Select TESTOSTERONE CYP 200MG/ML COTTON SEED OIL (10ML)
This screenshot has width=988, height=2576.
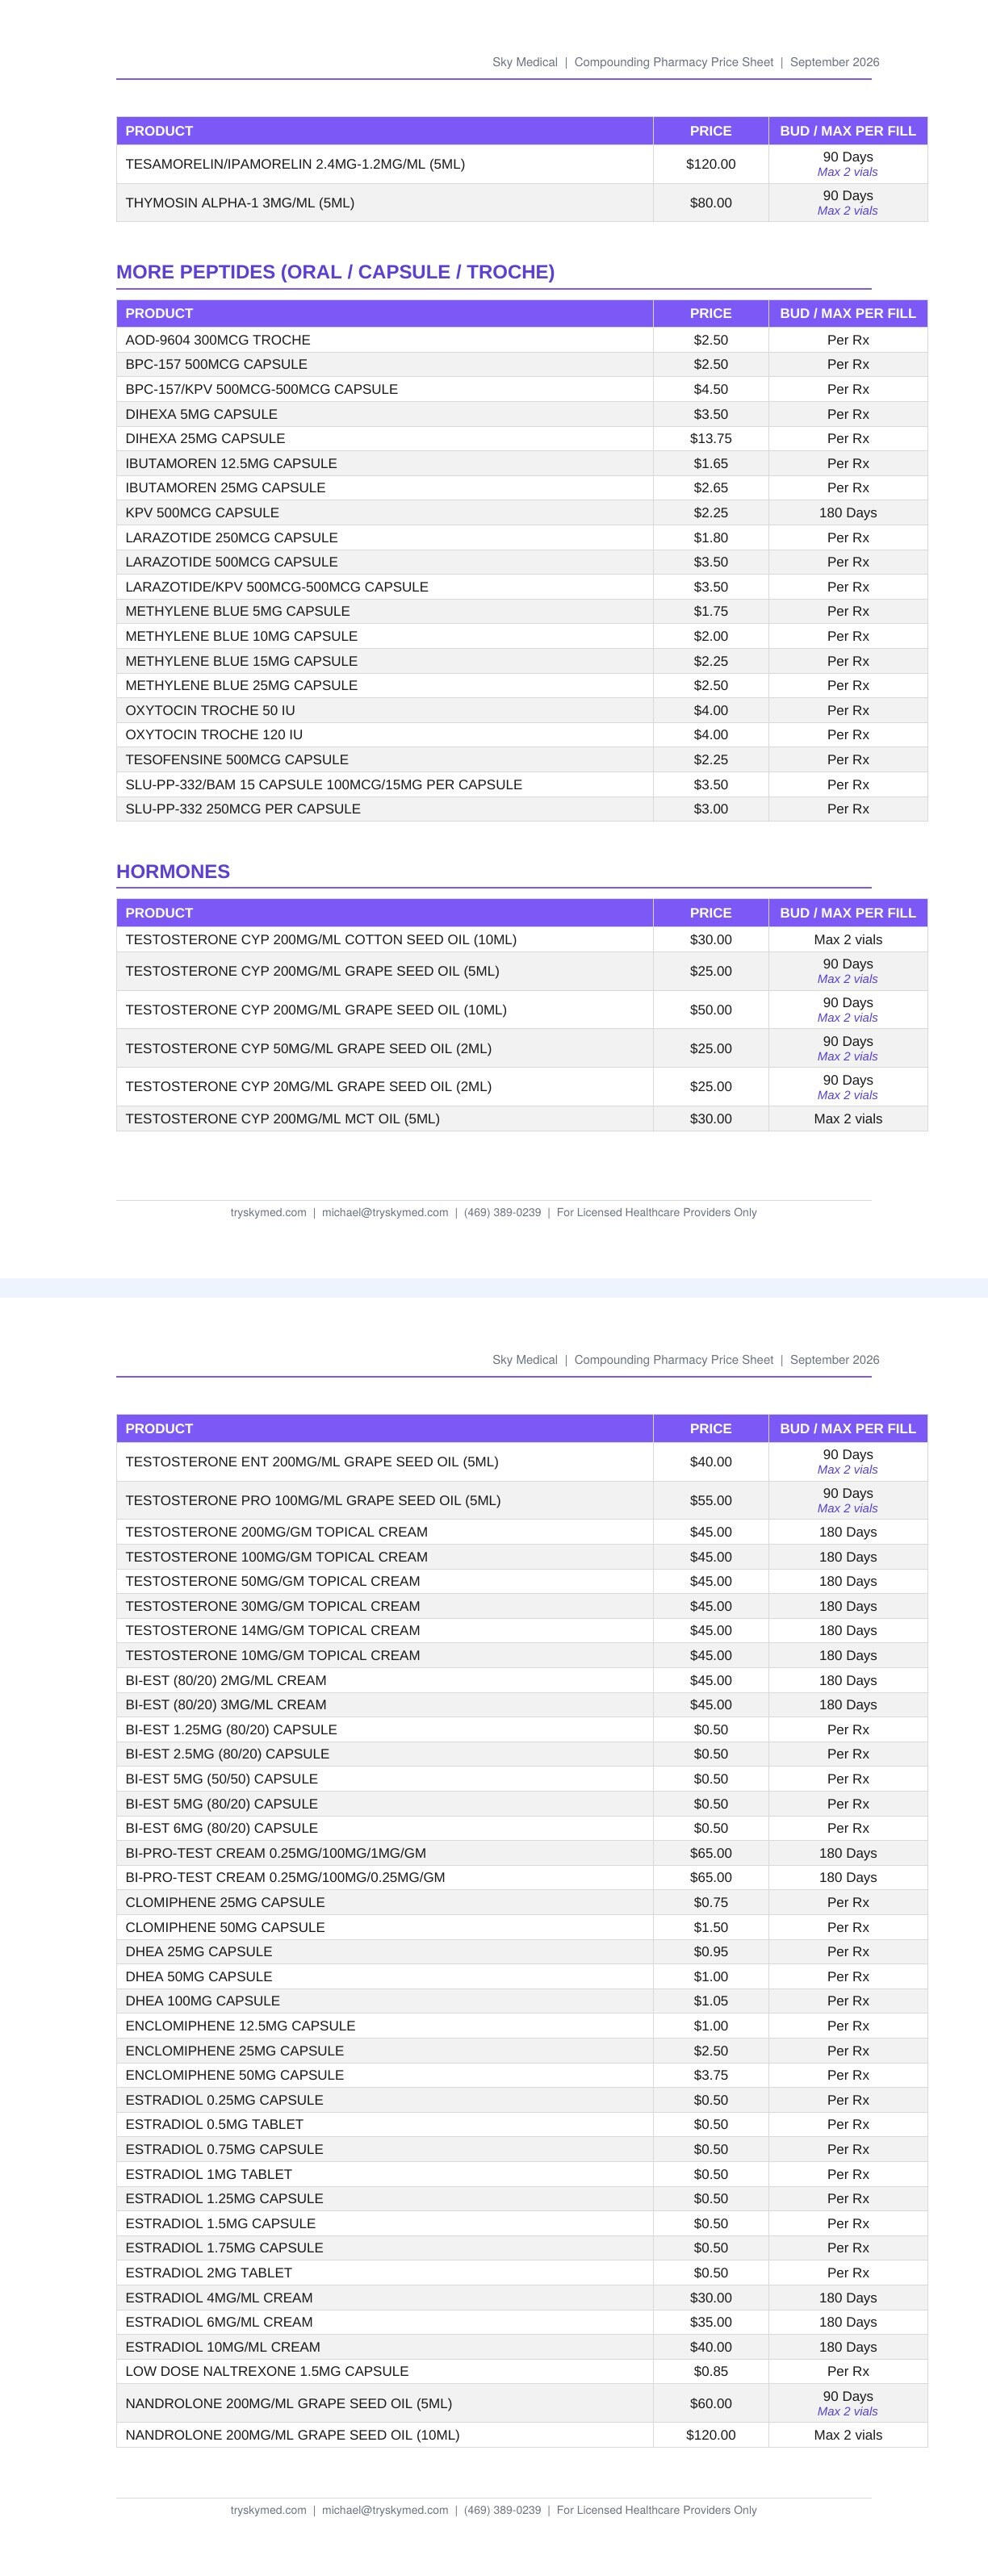(x=321, y=940)
